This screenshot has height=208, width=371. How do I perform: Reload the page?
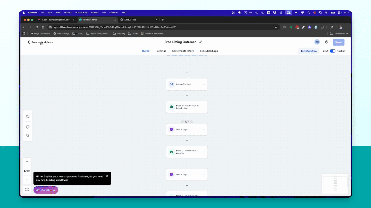point(36,27)
